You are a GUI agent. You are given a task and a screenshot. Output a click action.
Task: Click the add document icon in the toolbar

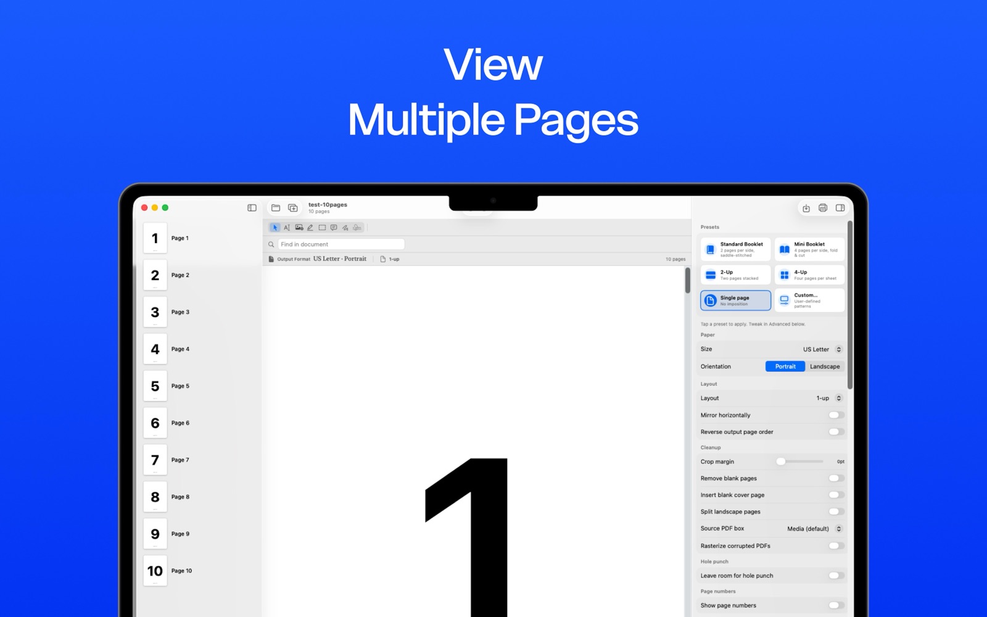click(x=293, y=208)
